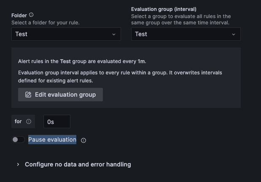The height and width of the screenshot is (182, 261).
Task: Toggle the Pause evaluation switch
Action: (x=18, y=140)
